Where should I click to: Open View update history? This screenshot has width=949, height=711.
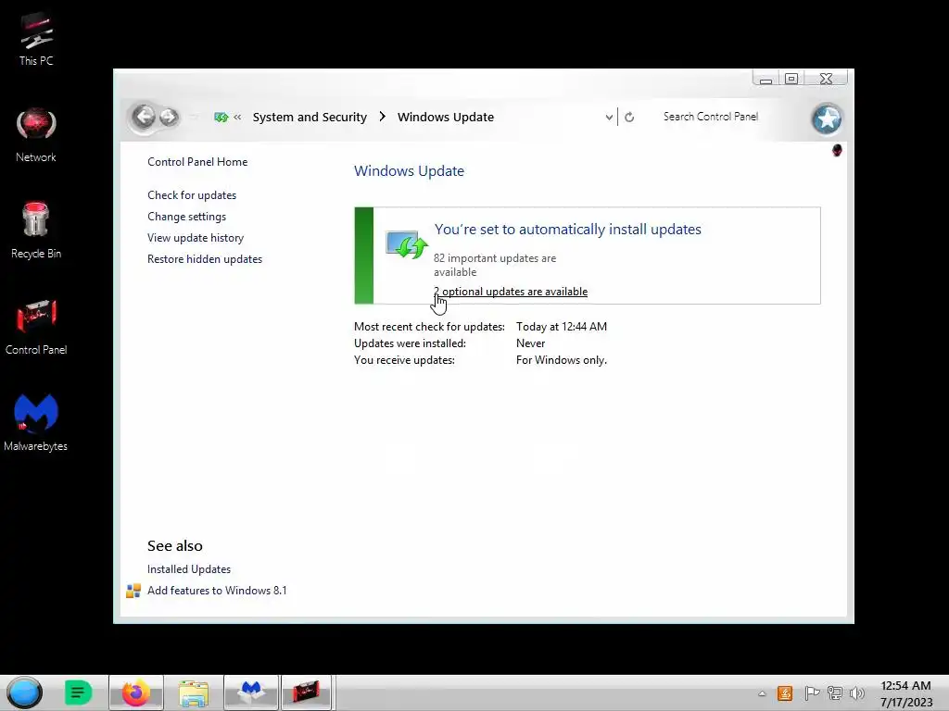196,238
